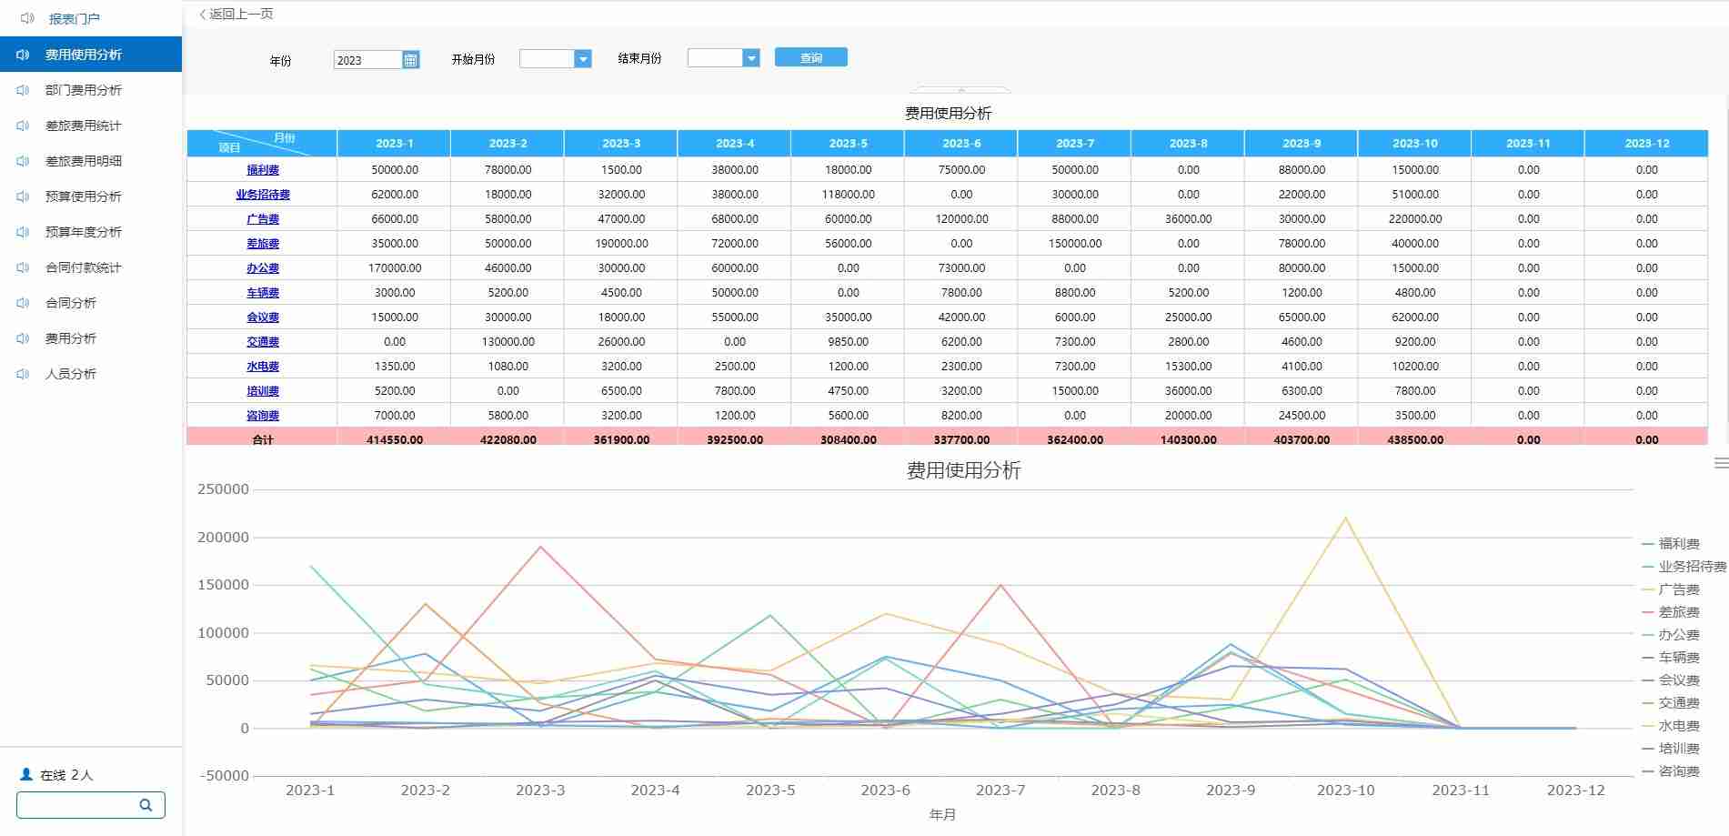Expand the 开始月份 dropdown
This screenshot has width=1729, height=836.
tap(583, 59)
